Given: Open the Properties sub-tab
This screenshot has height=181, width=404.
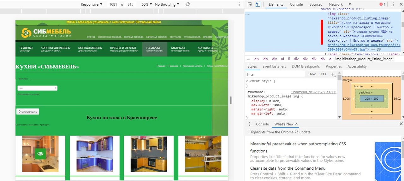Looking at the screenshot, I should 334,67.
